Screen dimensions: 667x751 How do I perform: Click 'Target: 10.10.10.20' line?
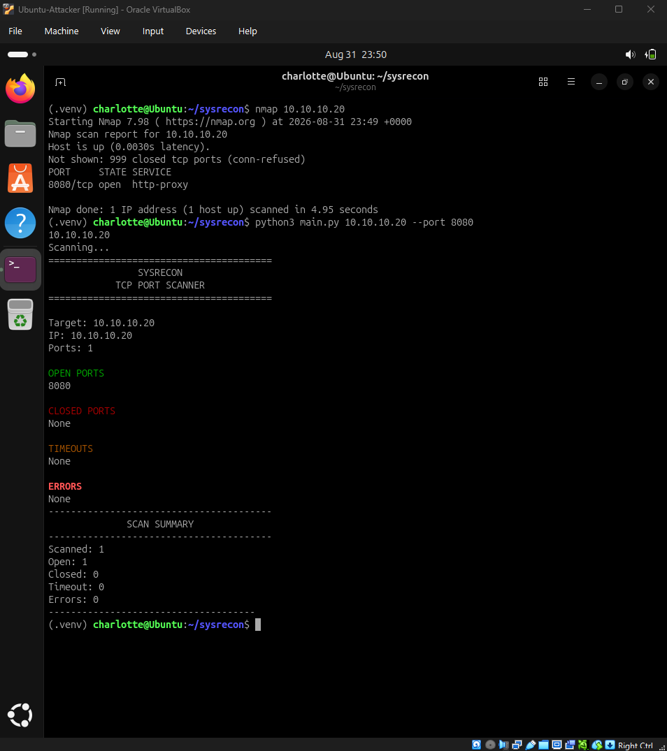[101, 323]
